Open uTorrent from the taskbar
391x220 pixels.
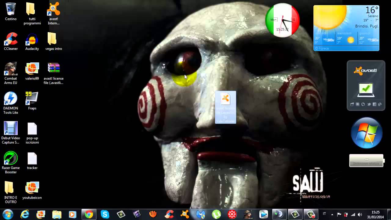217,215
